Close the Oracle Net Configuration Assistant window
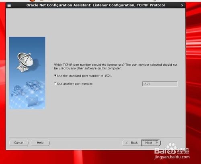The height and width of the screenshot is (164, 201). tap(182, 6)
